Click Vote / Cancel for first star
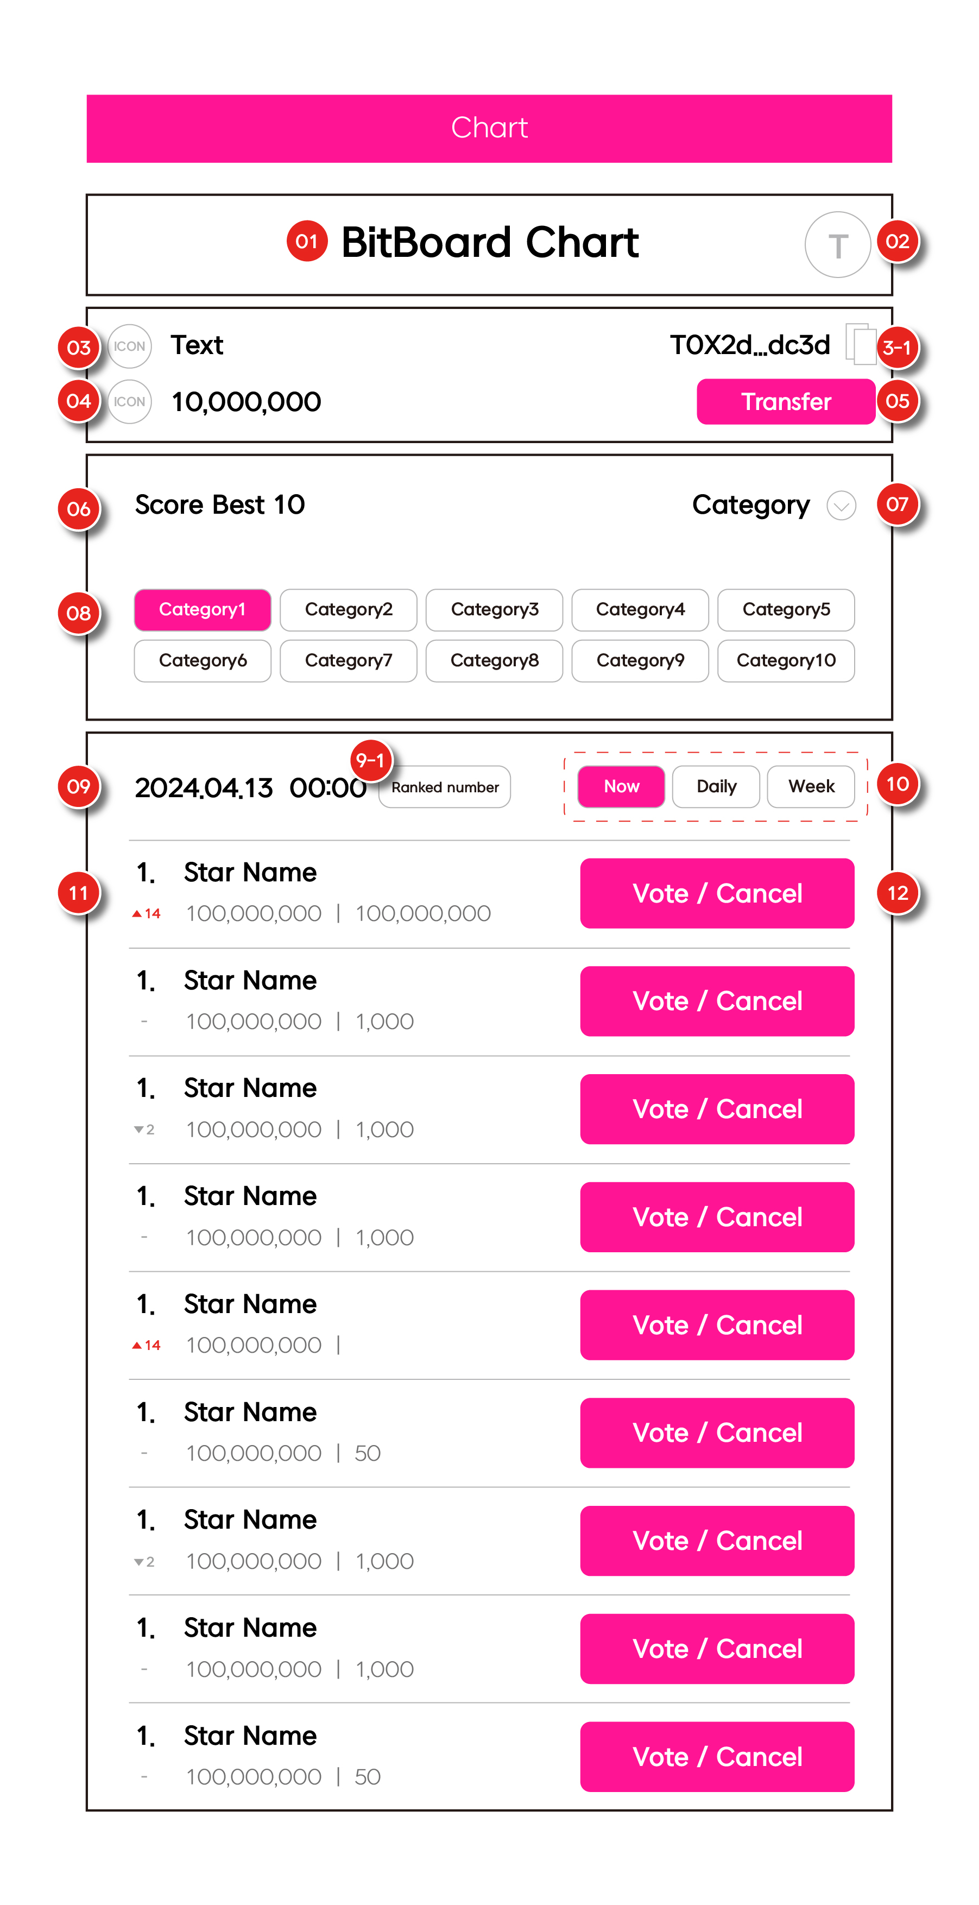Screen dimensions: 979x1905 (717, 893)
